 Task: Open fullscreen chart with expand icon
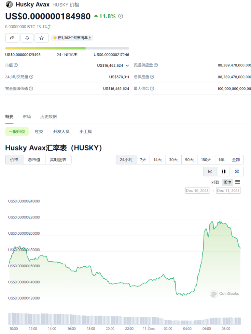(237, 171)
